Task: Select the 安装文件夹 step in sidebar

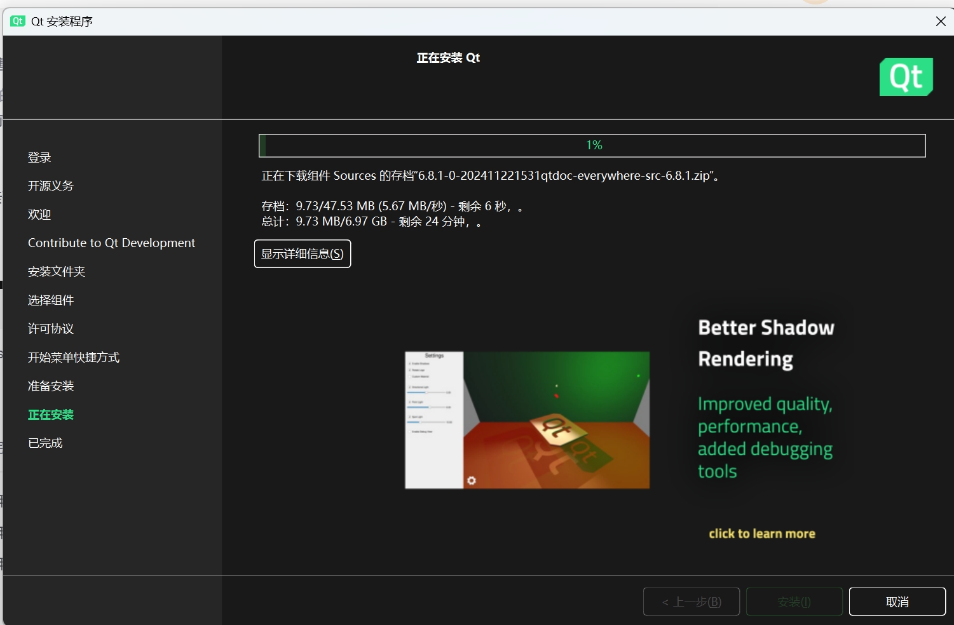Action: click(x=57, y=272)
